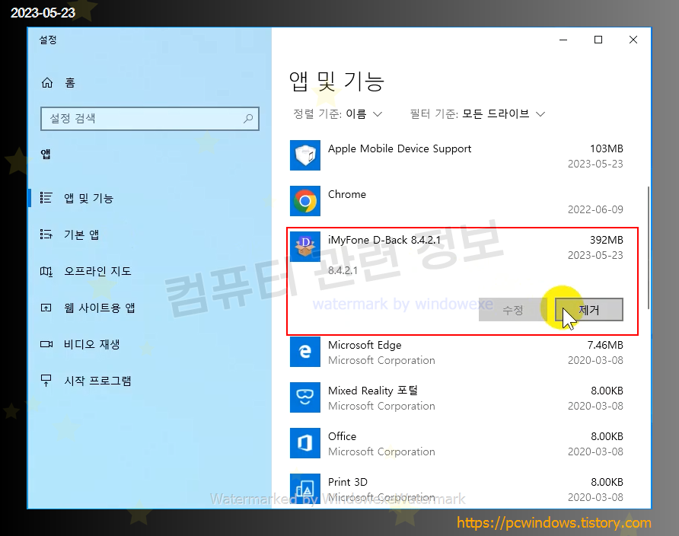Click Chrome's 2022-06-09 install date
This screenshot has height=536, width=679.
(595, 209)
